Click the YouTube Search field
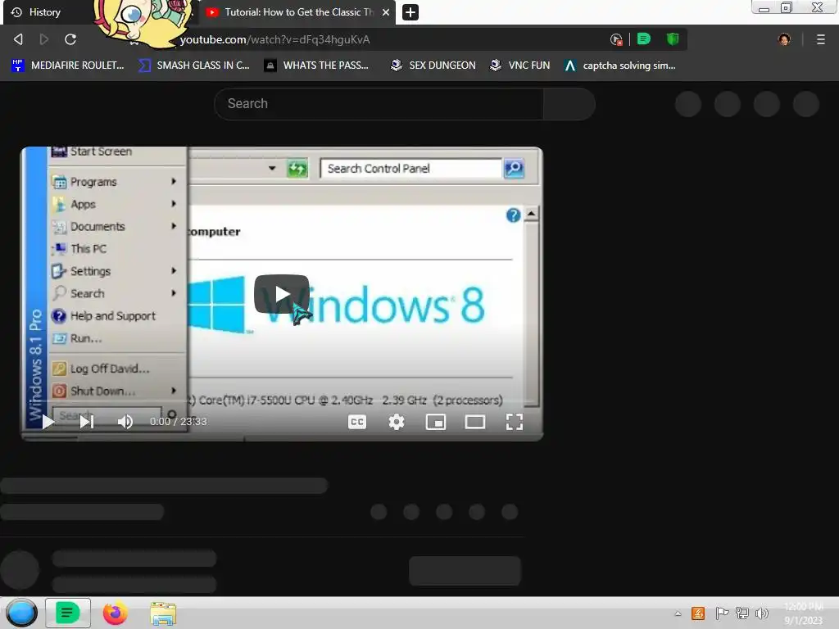Screen dimensions: 839x629 [x=379, y=104]
